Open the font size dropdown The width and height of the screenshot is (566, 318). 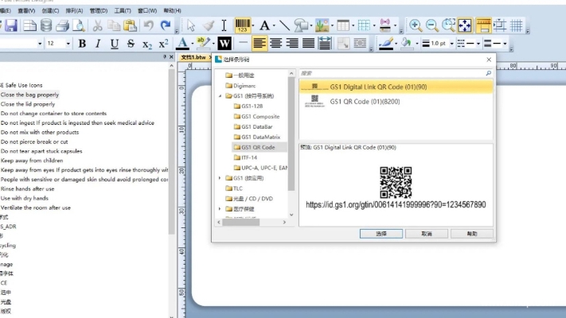pyautogui.click(x=68, y=43)
